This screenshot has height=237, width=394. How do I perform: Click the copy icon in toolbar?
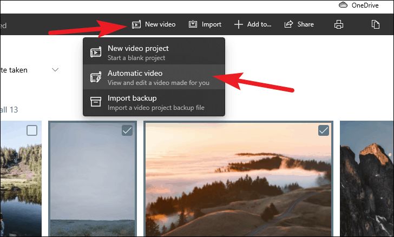pyautogui.click(x=376, y=24)
